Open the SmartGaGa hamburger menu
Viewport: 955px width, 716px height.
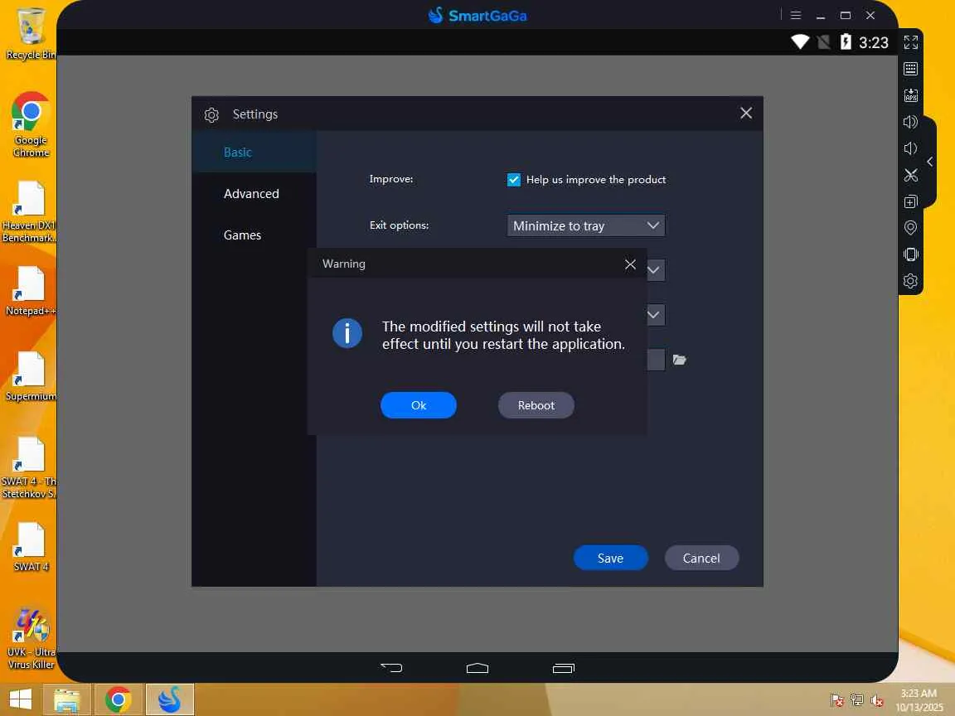pos(796,15)
